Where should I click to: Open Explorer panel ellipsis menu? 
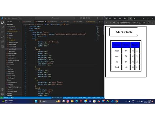[x=20, y=22]
